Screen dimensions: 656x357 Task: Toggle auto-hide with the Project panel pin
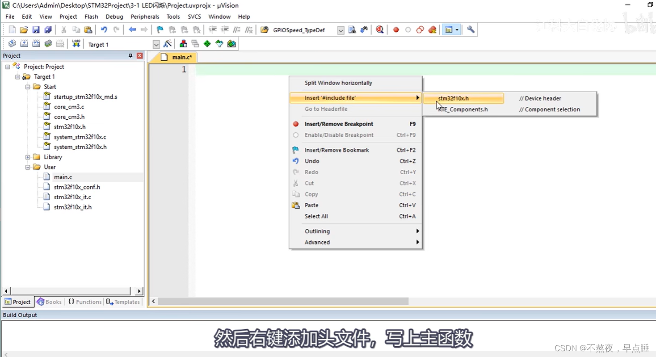coord(130,55)
